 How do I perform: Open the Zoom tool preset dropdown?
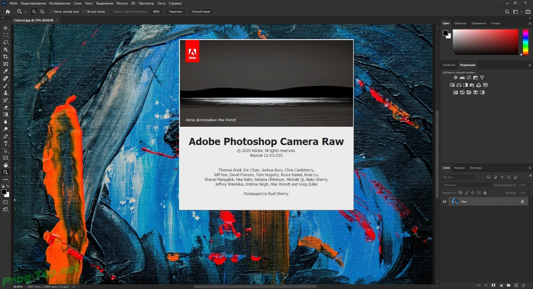click(x=25, y=12)
